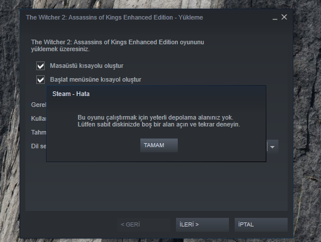This screenshot has width=321, height=242.
Task: Cancel installation with the İPTAL button
Action: (261, 224)
